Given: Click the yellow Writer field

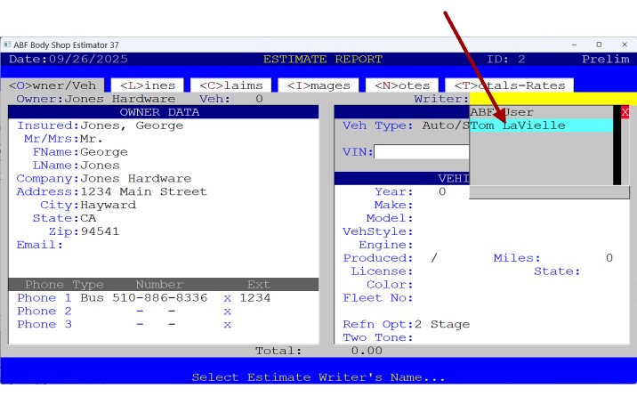Looking at the screenshot, I should 552,99.
